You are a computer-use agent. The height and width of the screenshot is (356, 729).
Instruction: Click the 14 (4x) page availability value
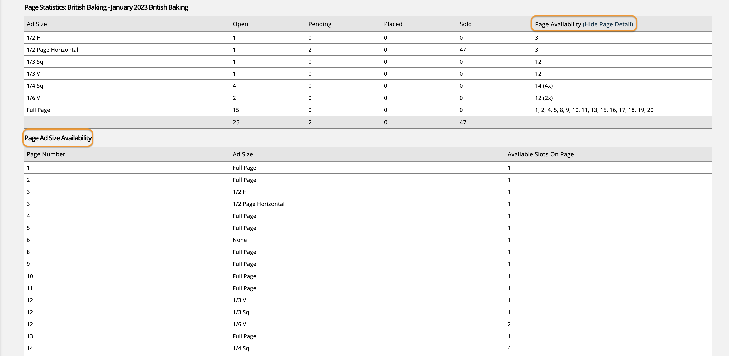(543, 86)
